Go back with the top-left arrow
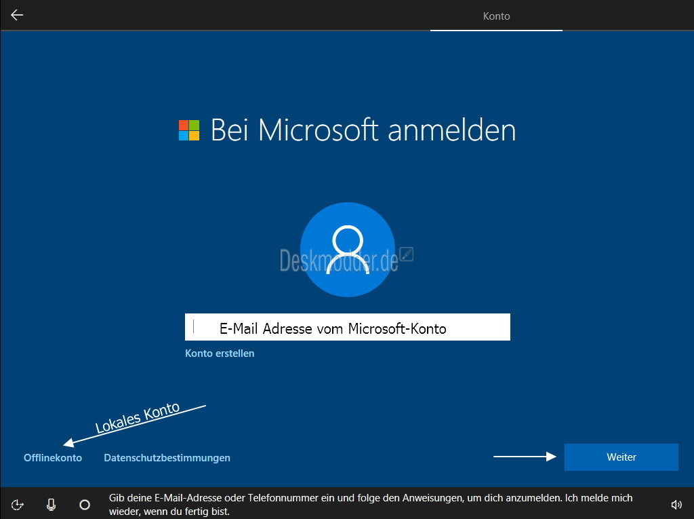 point(17,15)
